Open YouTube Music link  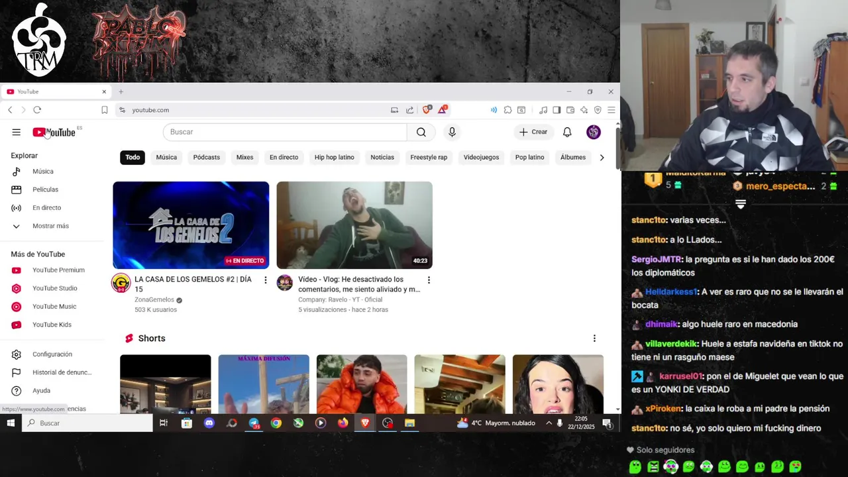pyautogui.click(x=53, y=306)
